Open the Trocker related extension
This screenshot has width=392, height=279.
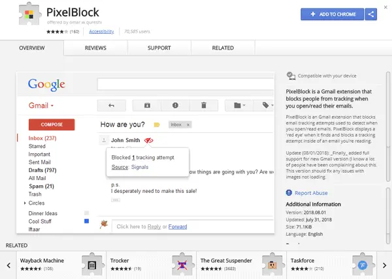pyautogui.click(x=120, y=261)
